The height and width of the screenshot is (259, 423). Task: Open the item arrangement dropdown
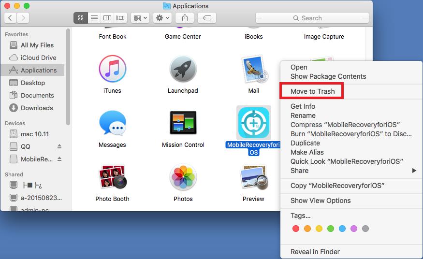click(x=140, y=18)
